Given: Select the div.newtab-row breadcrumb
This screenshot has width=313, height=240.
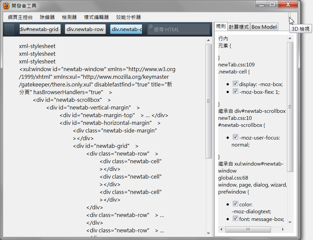Looking at the screenshot, I should [85, 29].
